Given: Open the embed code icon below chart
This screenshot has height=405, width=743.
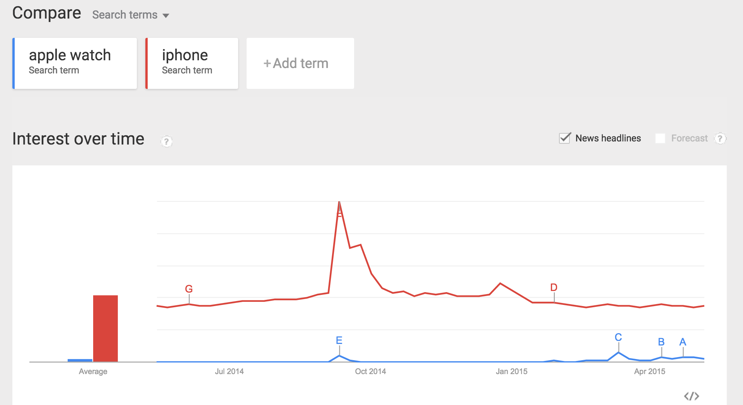Looking at the screenshot, I should tap(691, 396).
